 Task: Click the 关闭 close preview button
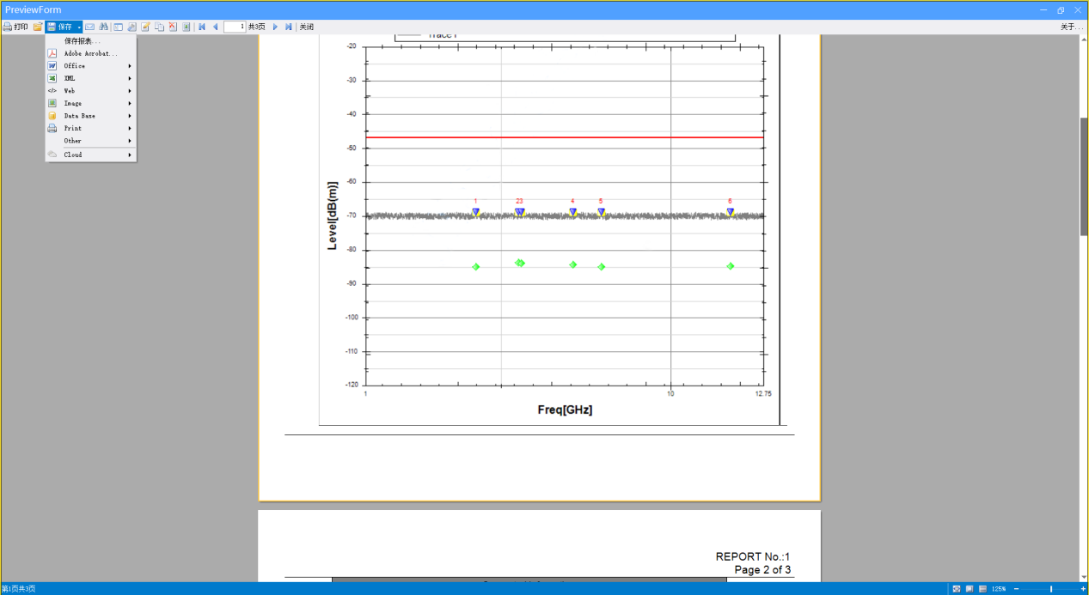(306, 27)
